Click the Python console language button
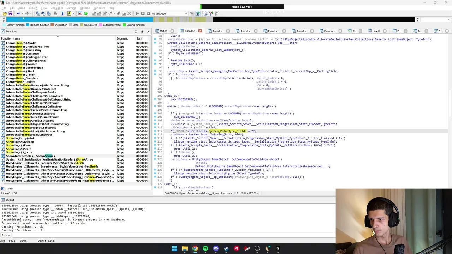Image resolution: width=452 pixels, height=254 pixels. tap(6, 235)
